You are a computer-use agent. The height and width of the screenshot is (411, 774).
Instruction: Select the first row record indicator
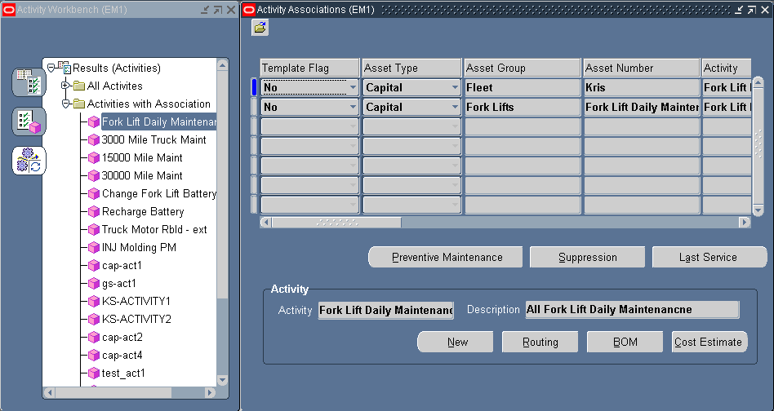click(254, 87)
